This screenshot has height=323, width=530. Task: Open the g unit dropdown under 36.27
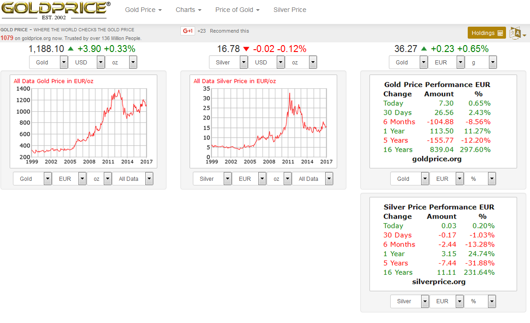click(x=481, y=63)
